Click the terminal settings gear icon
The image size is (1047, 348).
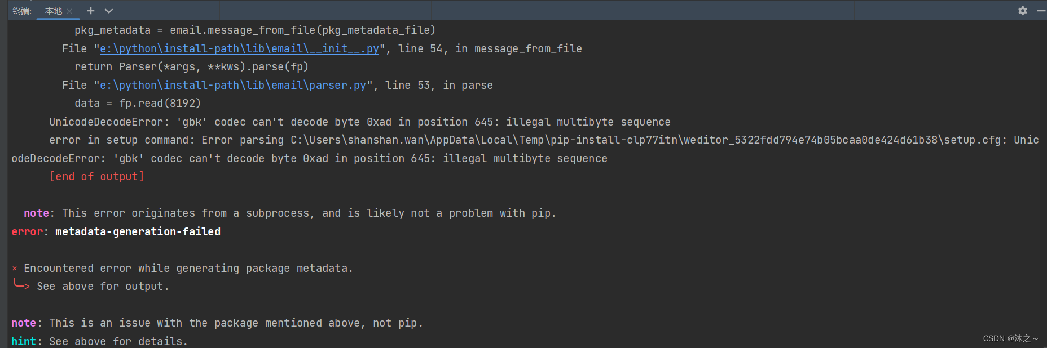click(1023, 11)
